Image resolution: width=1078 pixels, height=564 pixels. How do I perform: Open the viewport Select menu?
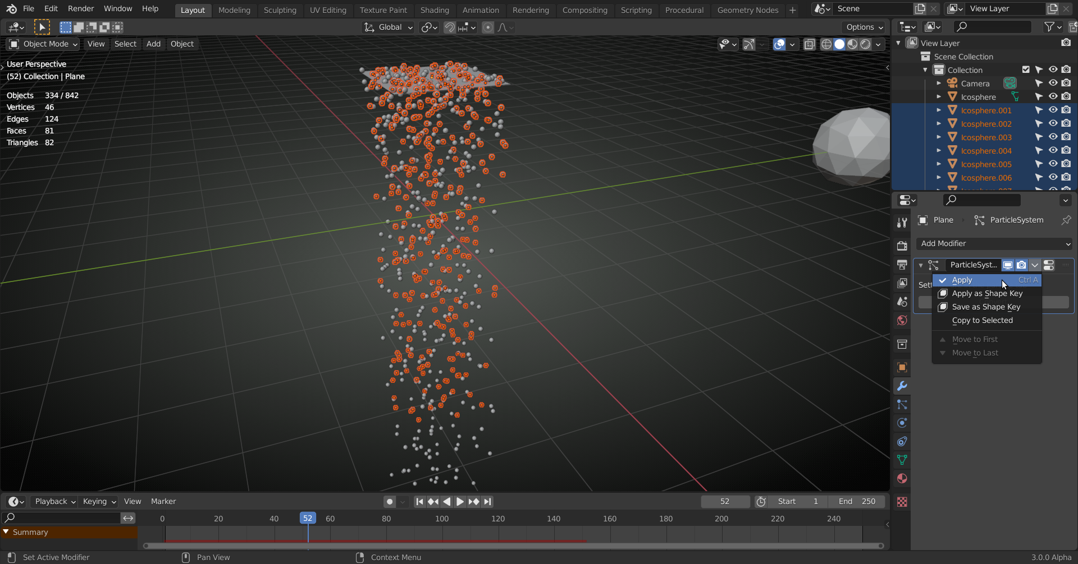[125, 44]
